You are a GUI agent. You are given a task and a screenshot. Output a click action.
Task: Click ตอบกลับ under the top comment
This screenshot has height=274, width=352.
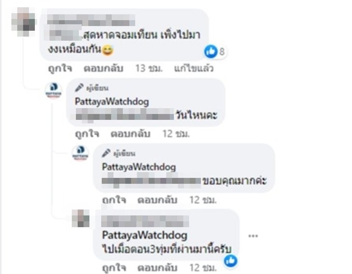coord(103,69)
